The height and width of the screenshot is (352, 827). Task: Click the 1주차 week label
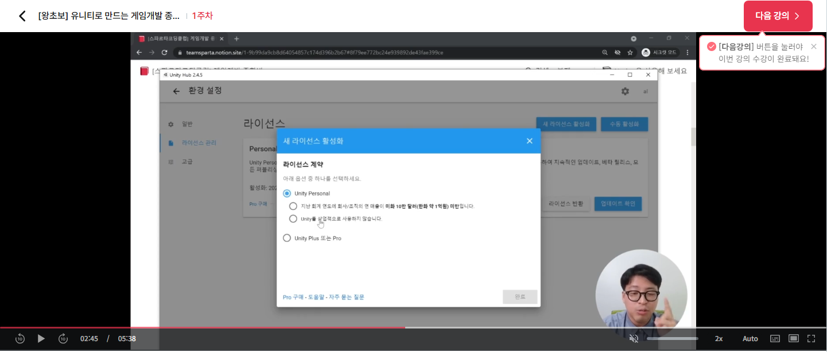[x=202, y=16]
